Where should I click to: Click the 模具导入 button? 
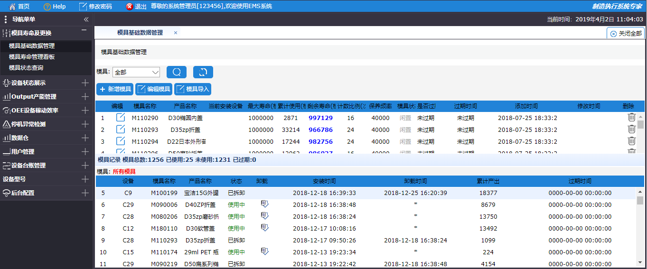(x=192, y=89)
